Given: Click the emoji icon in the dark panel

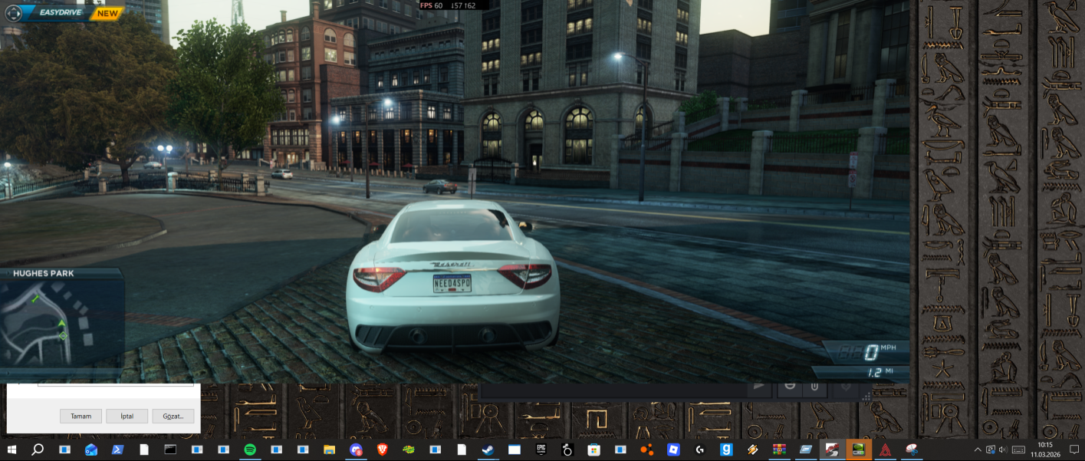Looking at the screenshot, I should click(790, 387).
